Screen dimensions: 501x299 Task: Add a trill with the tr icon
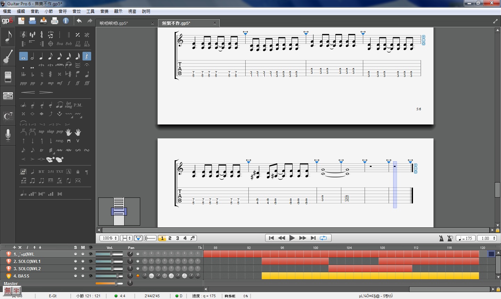(x=41, y=150)
